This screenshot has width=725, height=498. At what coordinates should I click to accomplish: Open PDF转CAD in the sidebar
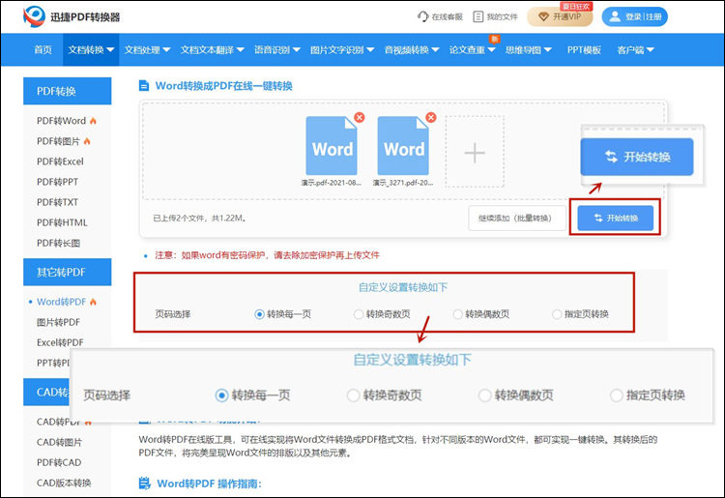point(59,462)
